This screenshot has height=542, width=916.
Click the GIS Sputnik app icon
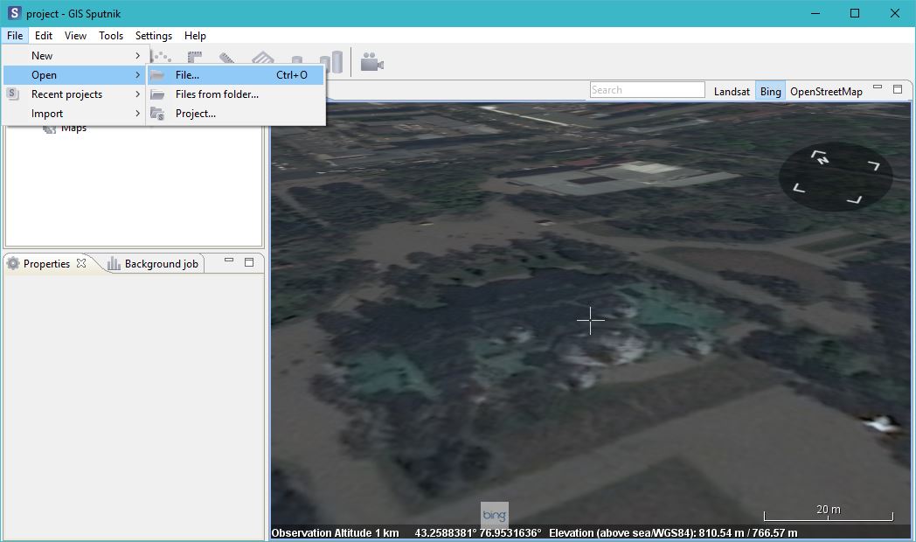coord(14,13)
